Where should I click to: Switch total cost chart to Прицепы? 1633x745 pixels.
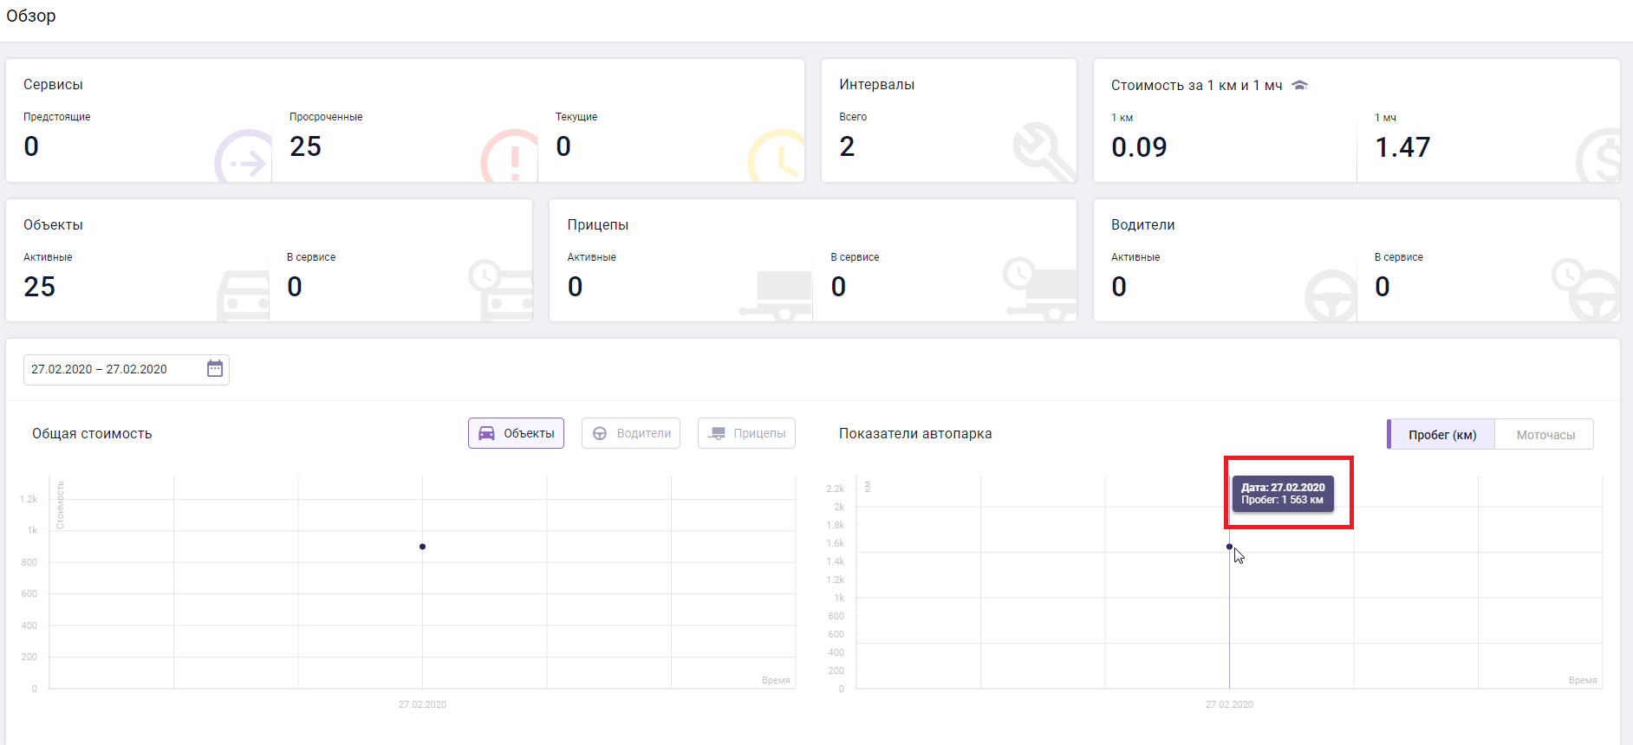[746, 433]
